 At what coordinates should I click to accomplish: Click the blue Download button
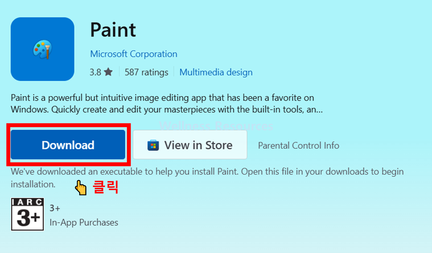click(68, 145)
